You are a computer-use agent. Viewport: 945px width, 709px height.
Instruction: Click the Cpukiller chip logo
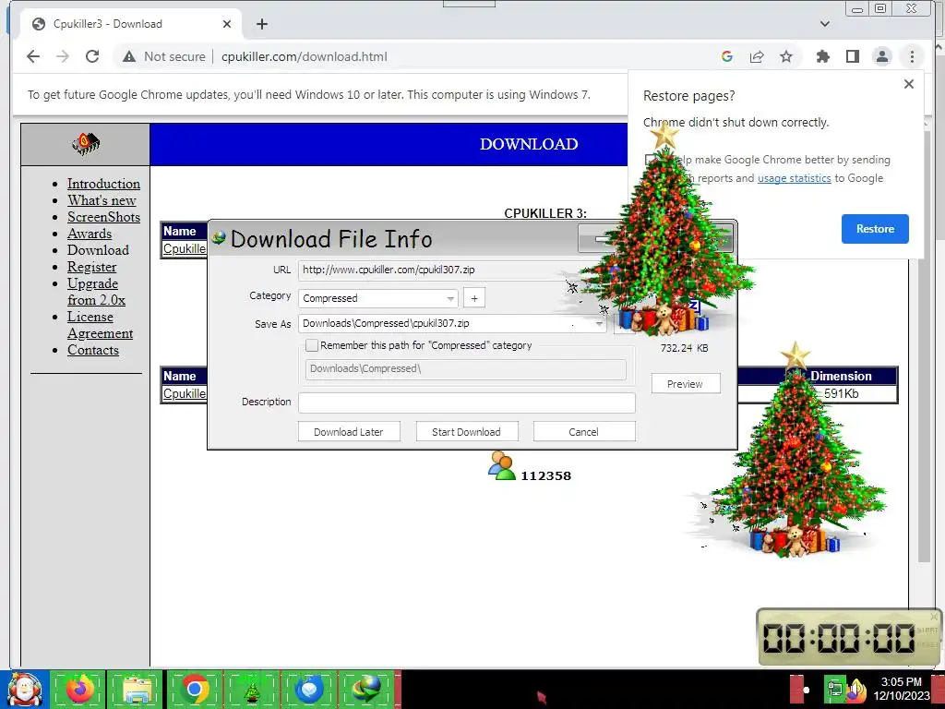point(86,143)
